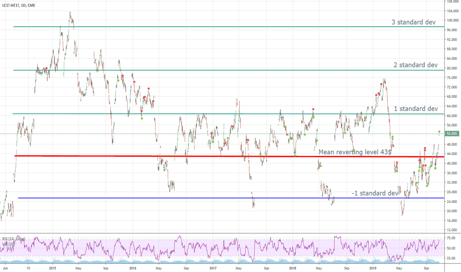Click the RSI (14, close) indicator label

(14, 239)
